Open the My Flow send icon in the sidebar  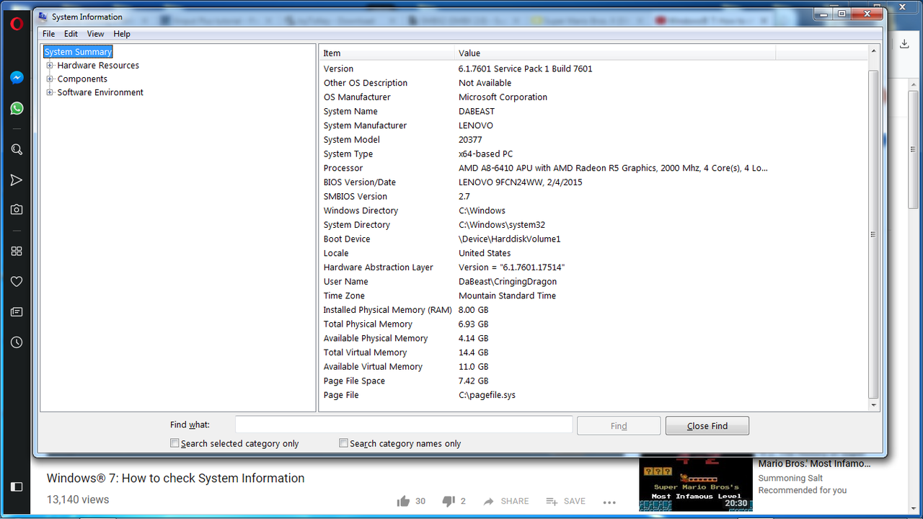[x=17, y=180]
